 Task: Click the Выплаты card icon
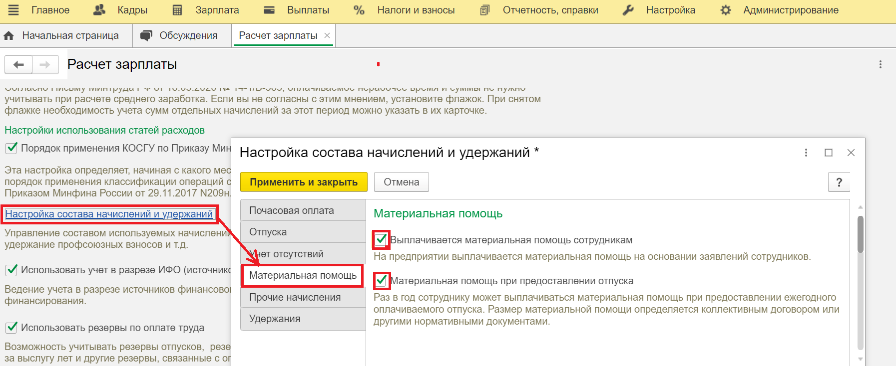point(269,10)
